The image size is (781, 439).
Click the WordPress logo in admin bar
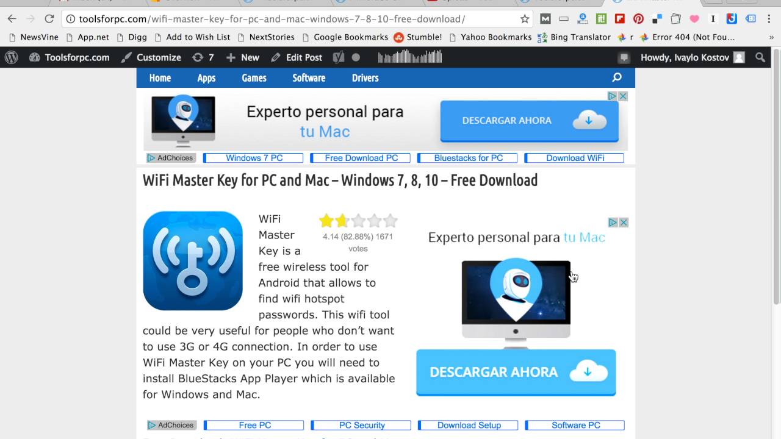(12, 57)
